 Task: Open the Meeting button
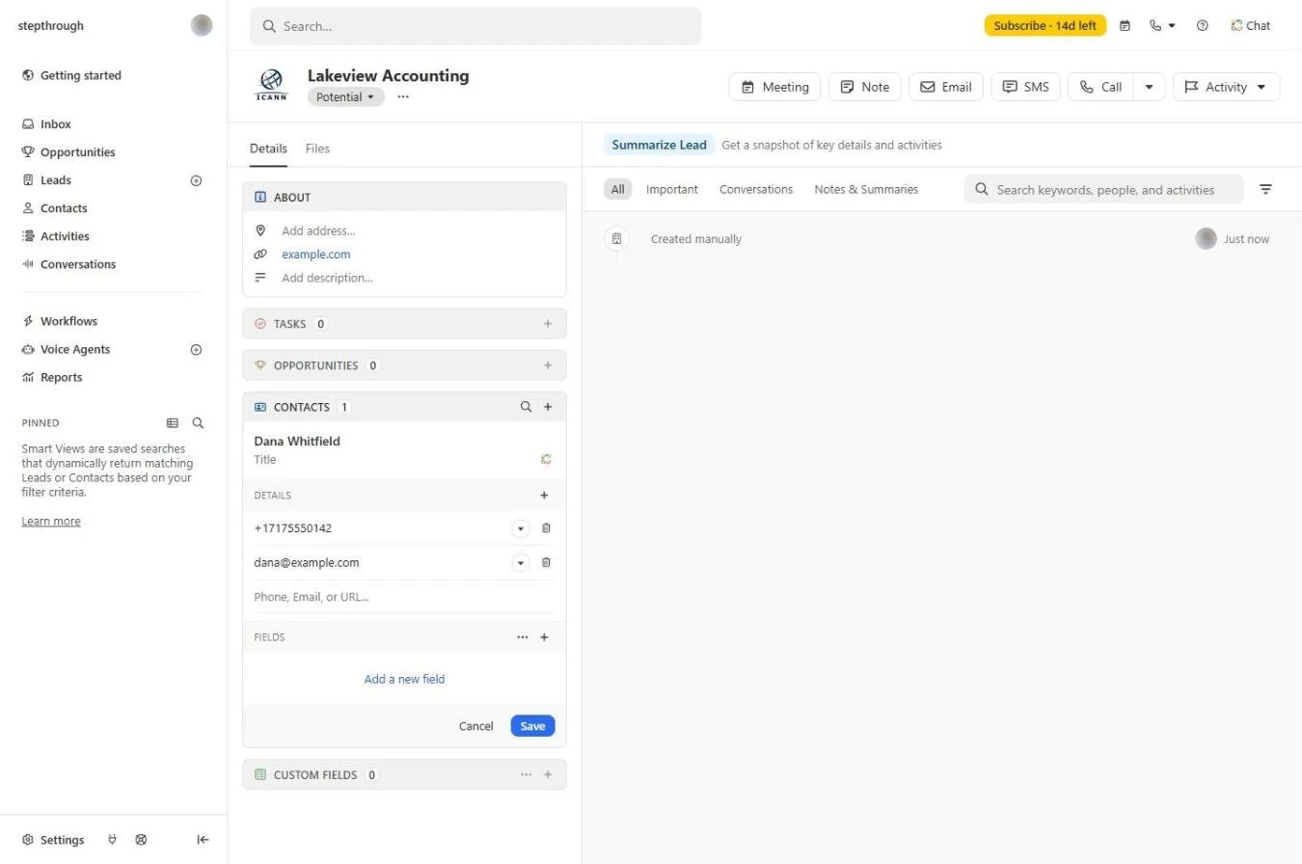pyautogui.click(x=774, y=87)
